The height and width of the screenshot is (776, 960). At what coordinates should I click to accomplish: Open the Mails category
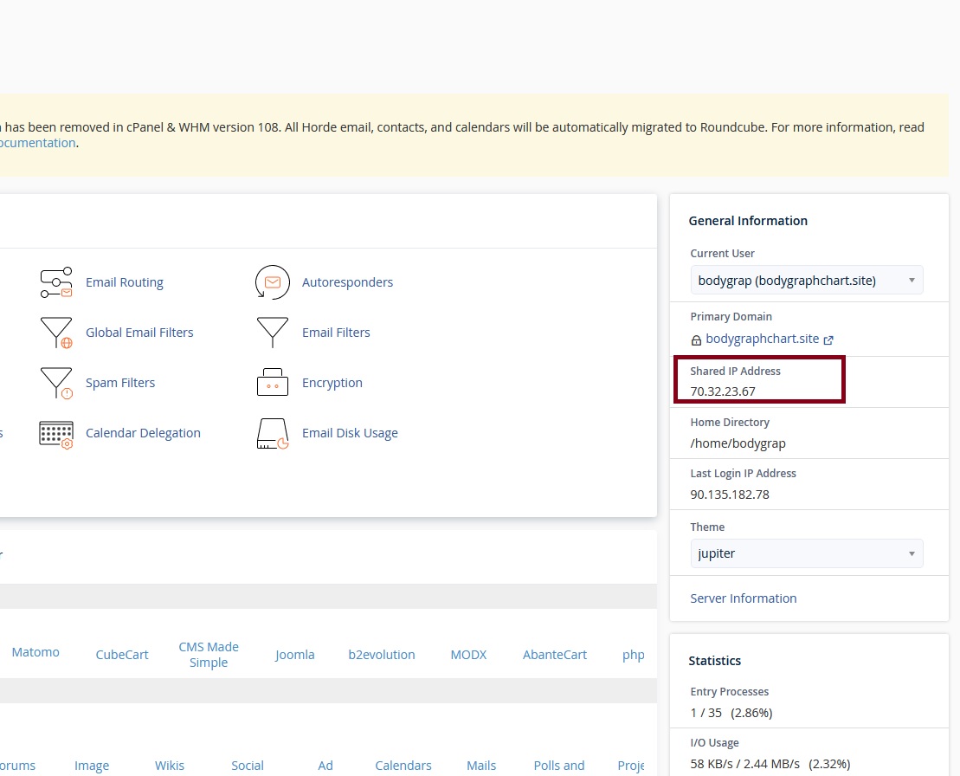pyautogui.click(x=481, y=766)
